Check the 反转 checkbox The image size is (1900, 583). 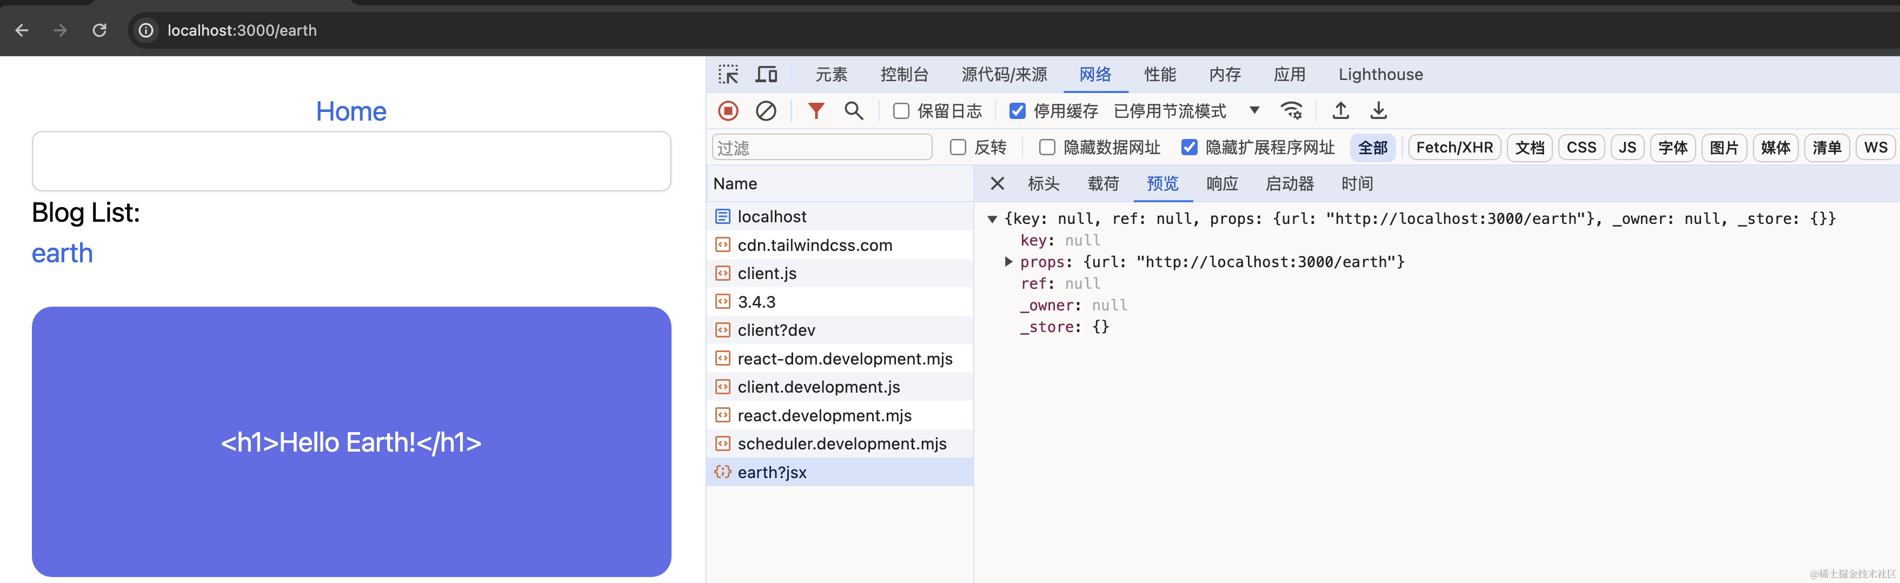[958, 148]
